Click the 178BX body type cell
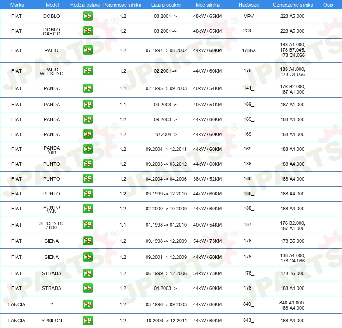 coord(248,50)
